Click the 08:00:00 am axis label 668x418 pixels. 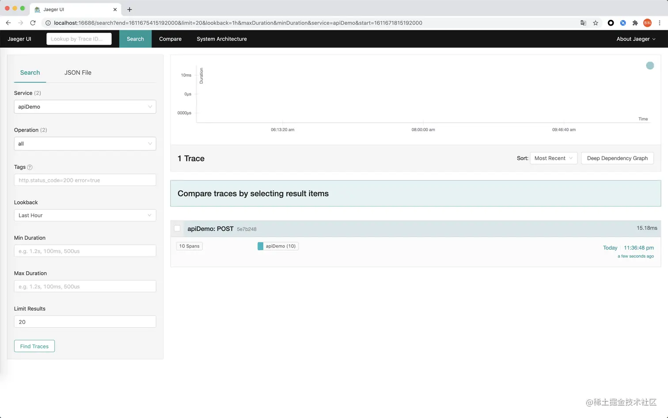click(x=423, y=129)
